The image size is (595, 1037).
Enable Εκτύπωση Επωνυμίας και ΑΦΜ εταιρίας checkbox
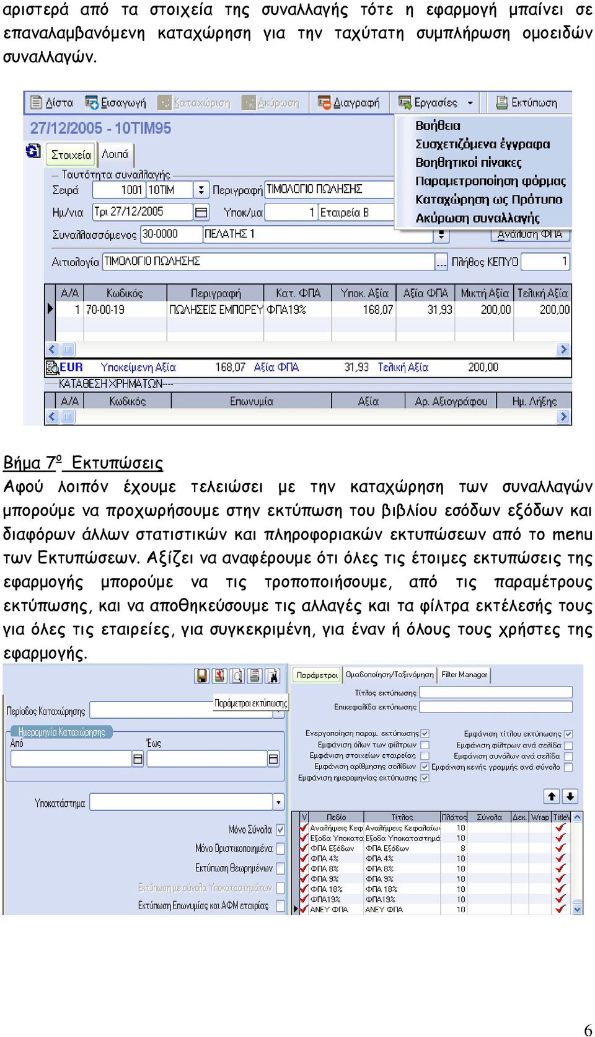coord(280,906)
